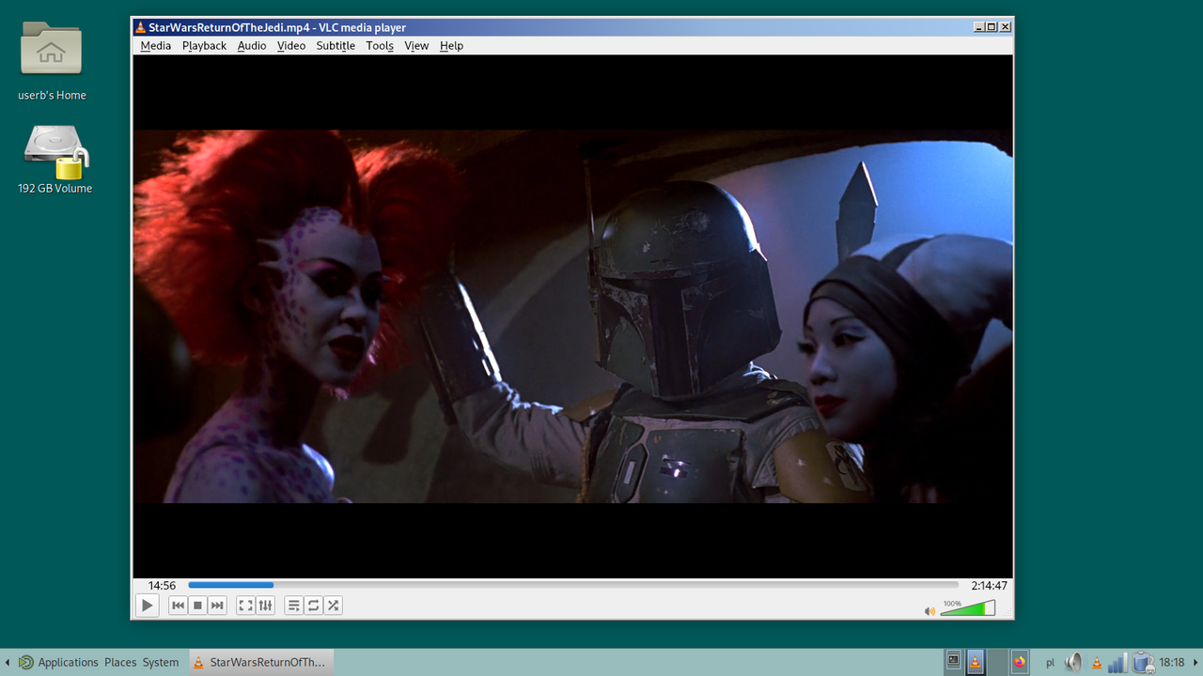Open the Audio menu
This screenshot has width=1203, height=676.
tap(252, 45)
